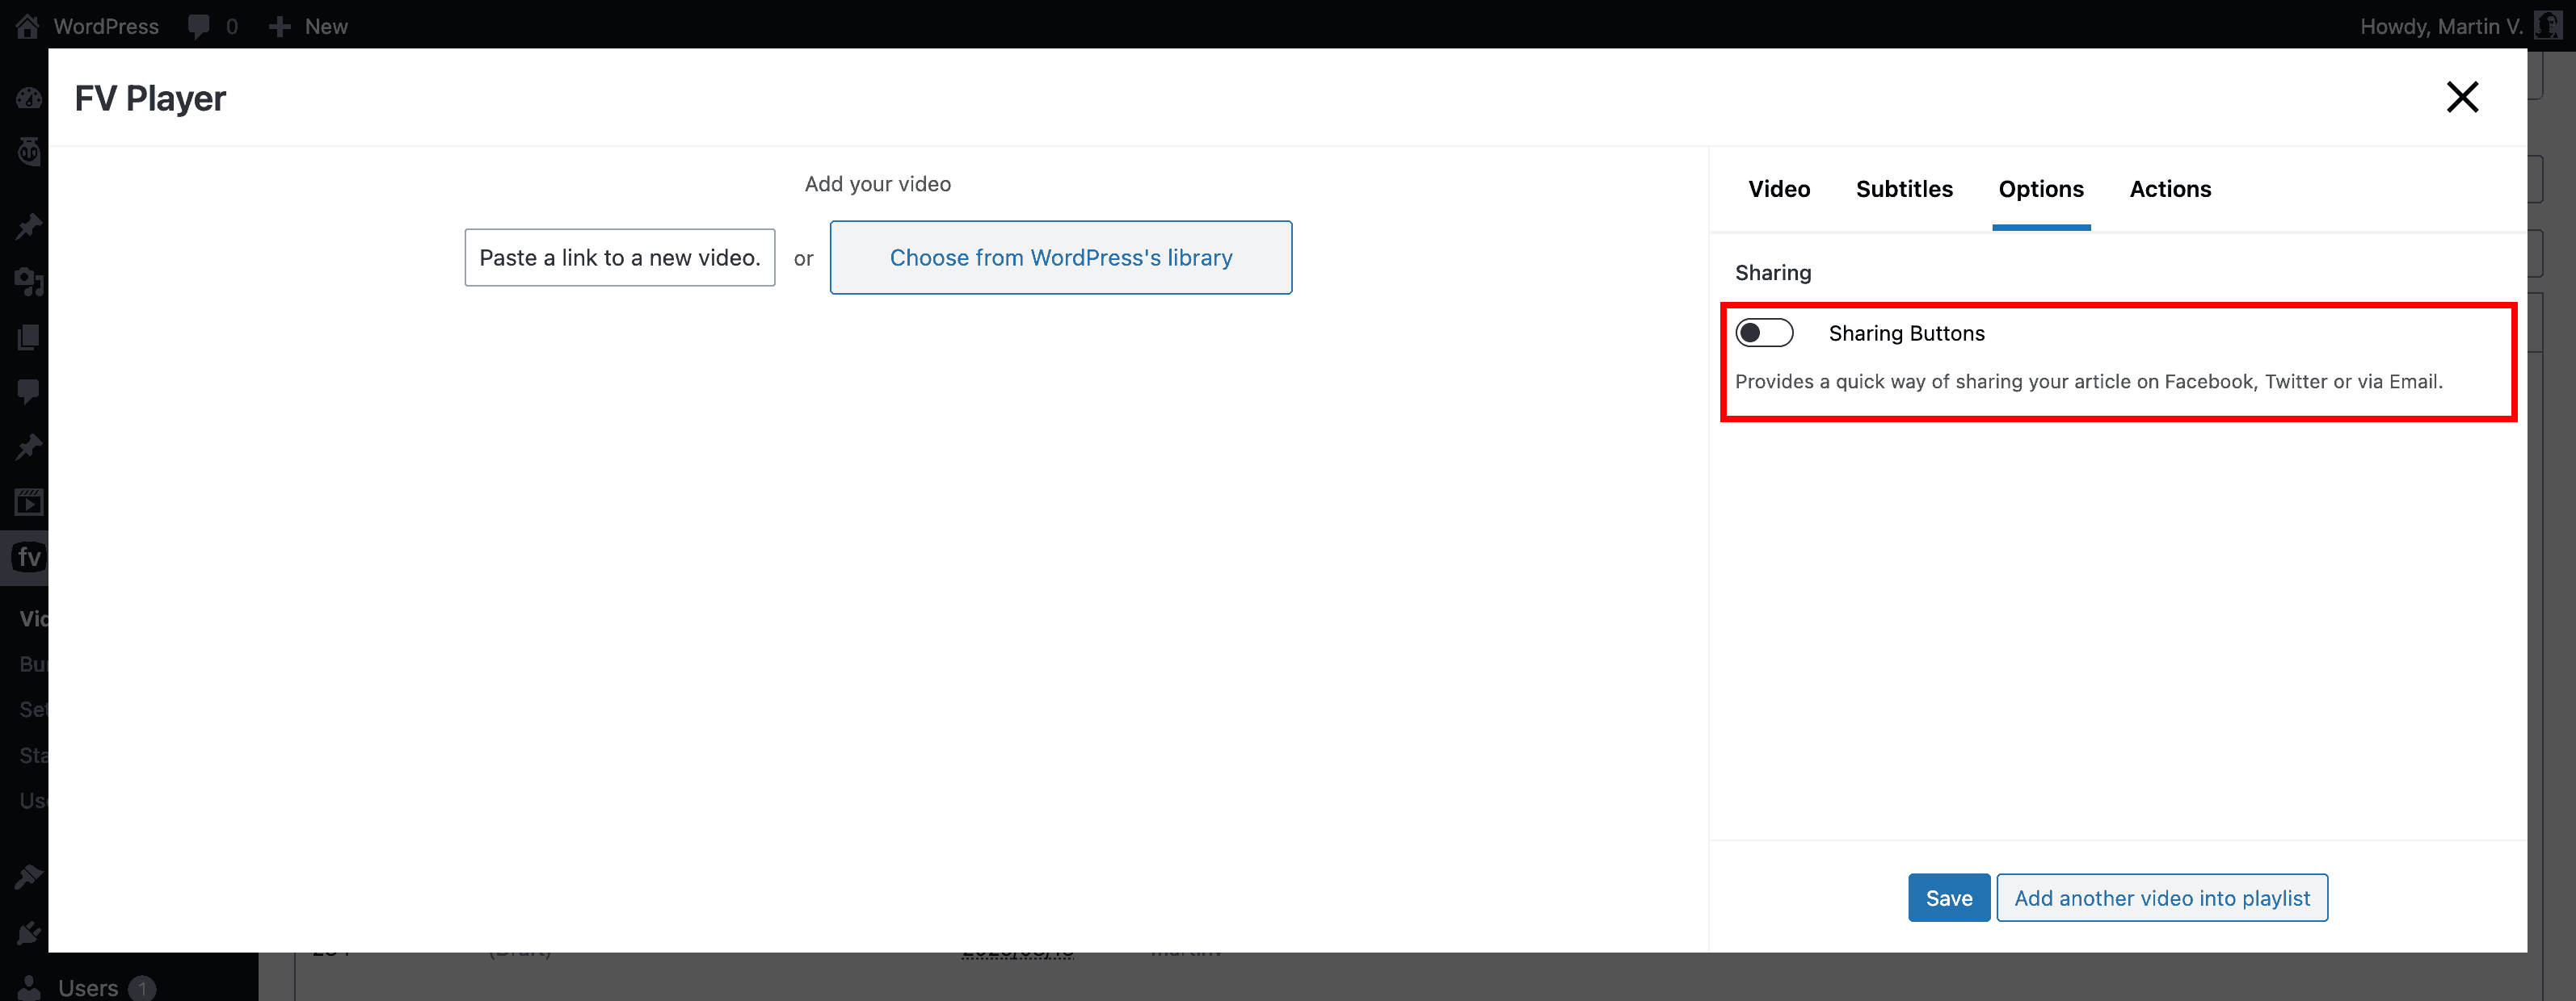
Task: Click the Save button
Action: [x=1948, y=897]
